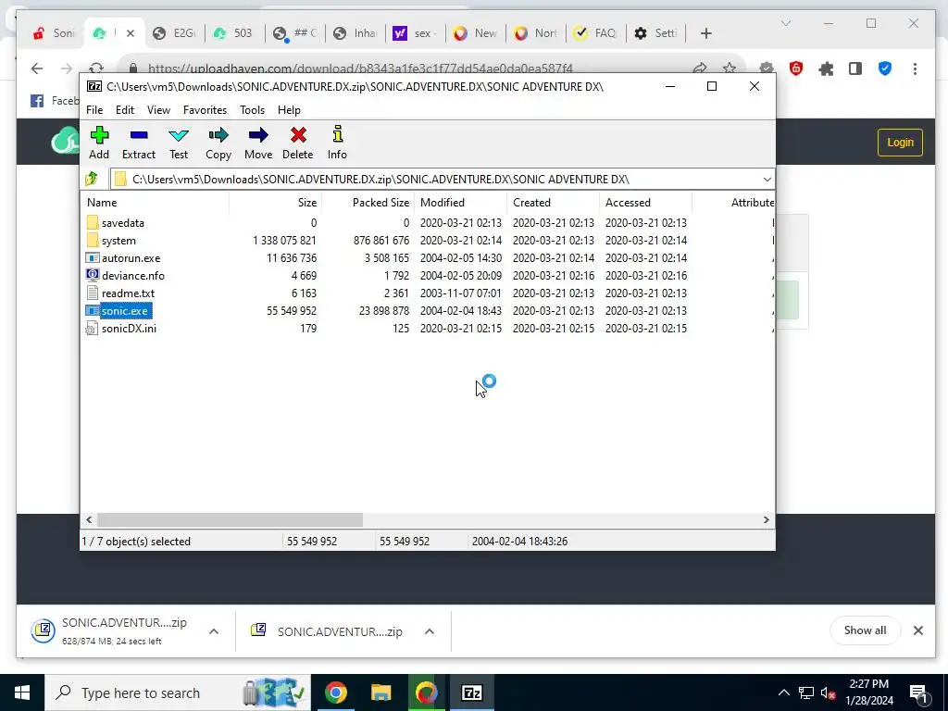Open Chrome side panel icon
This screenshot has height=711, width=948.
click(854, 69)
